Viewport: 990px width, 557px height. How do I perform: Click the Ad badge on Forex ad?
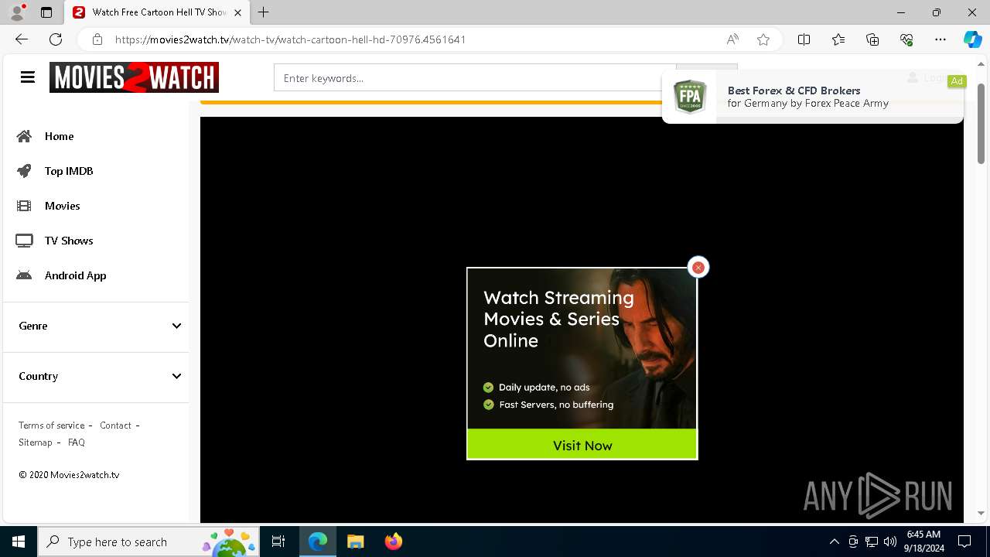click(x=957, y=81)
